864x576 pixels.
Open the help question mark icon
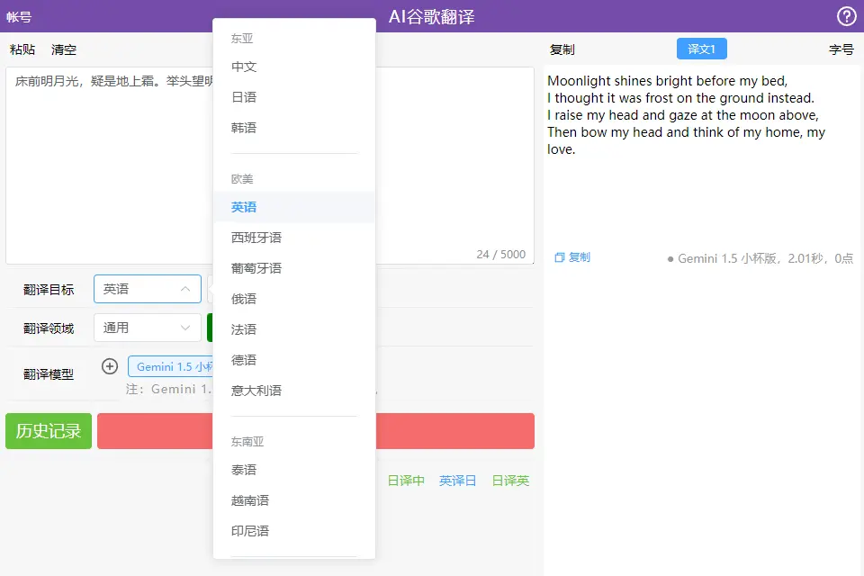[x=846, y=16]
